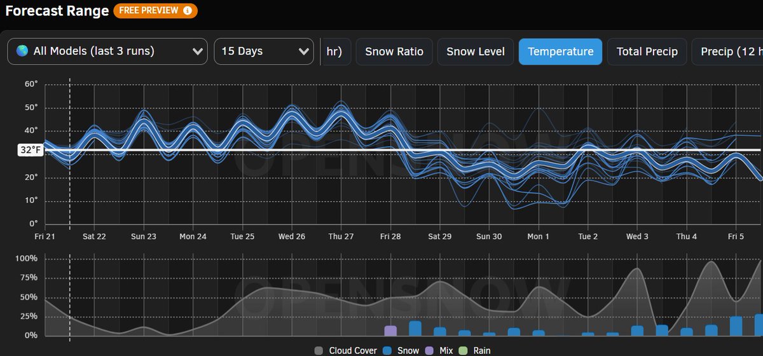Select the Precip (12 hr) tab
Screen dimensions: 763x356
(x=727, y=51)
